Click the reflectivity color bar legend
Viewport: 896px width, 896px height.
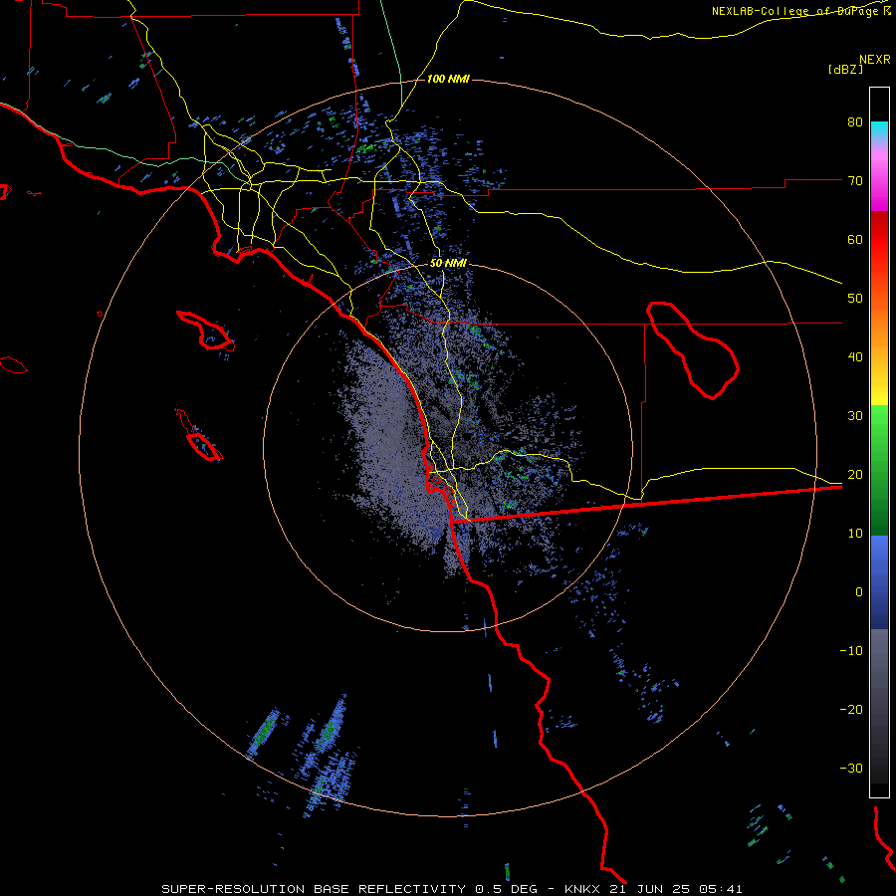point(879,442)
